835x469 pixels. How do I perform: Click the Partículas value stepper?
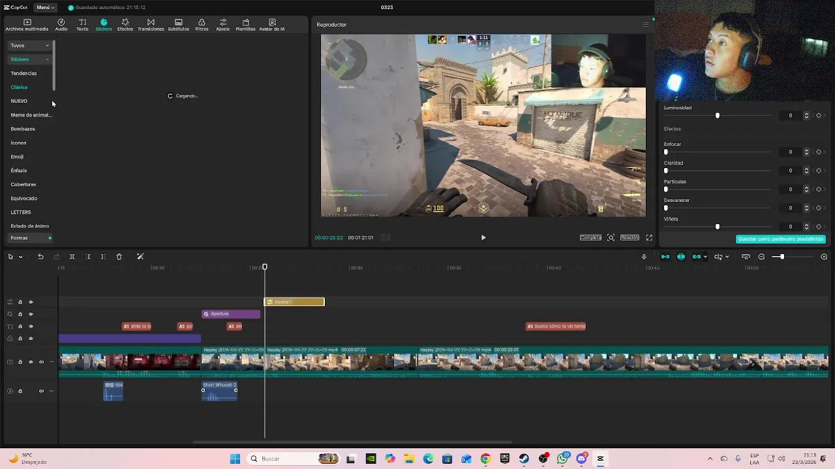point(806,190)
